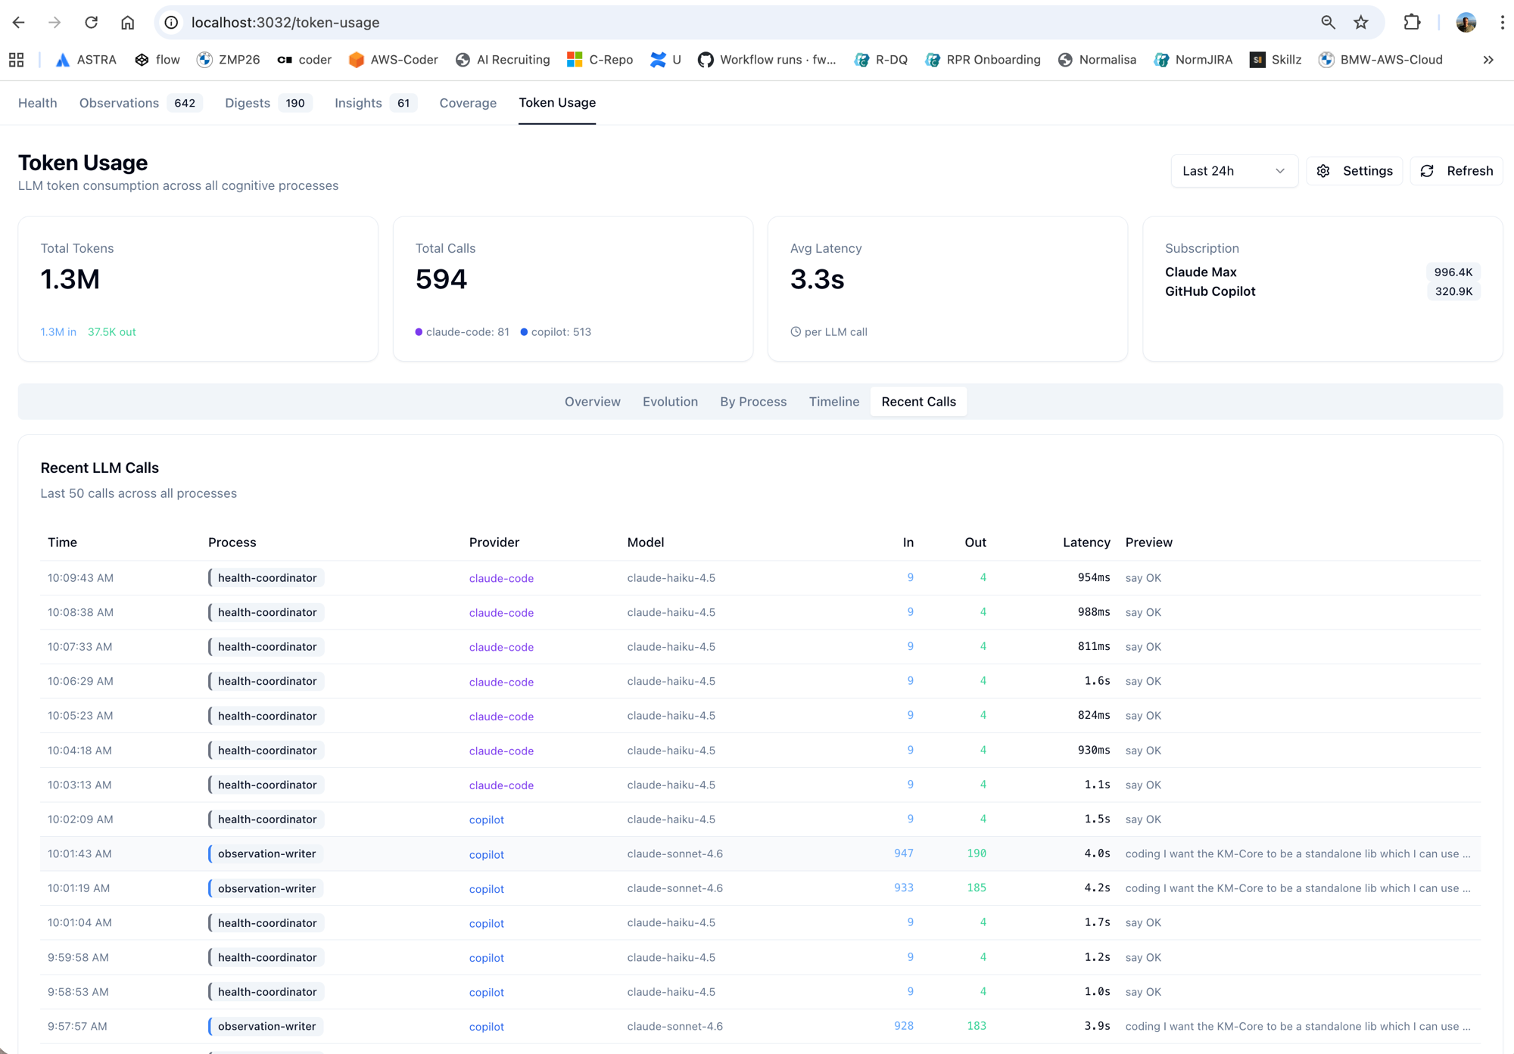Click health-coordinator badge in 10:08:38 AM row
Viewport: 1514px width, 1054px height.
(x=266, y=612)
